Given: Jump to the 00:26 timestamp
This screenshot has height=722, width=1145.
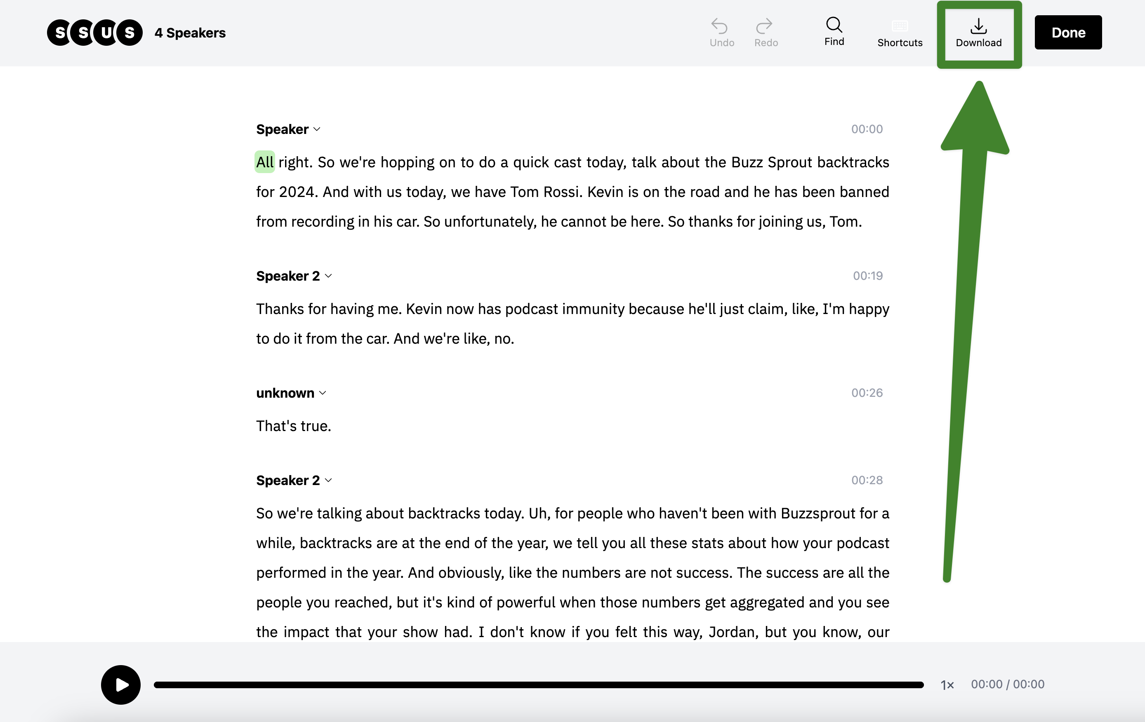Looking at the screenshot, I should [x=866, y=393].
